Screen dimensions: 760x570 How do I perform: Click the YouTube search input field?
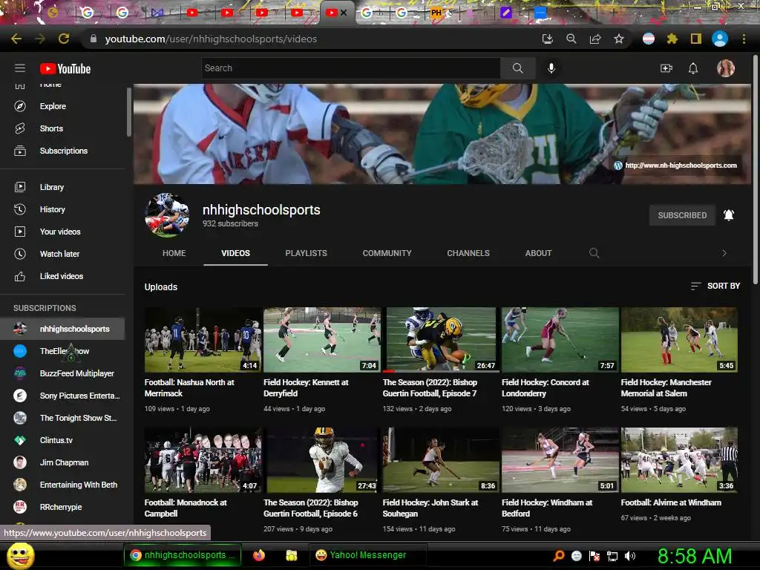click(x=351, y=68)
